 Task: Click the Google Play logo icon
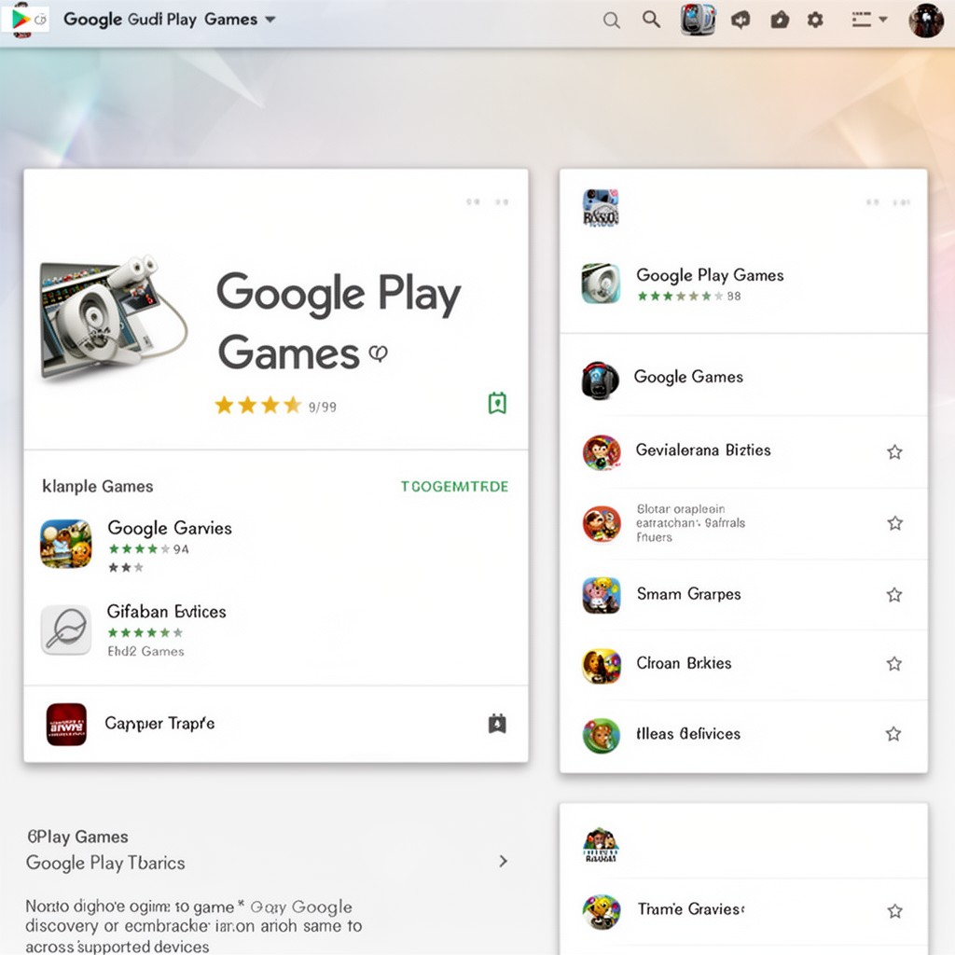(x=21, y=20)
